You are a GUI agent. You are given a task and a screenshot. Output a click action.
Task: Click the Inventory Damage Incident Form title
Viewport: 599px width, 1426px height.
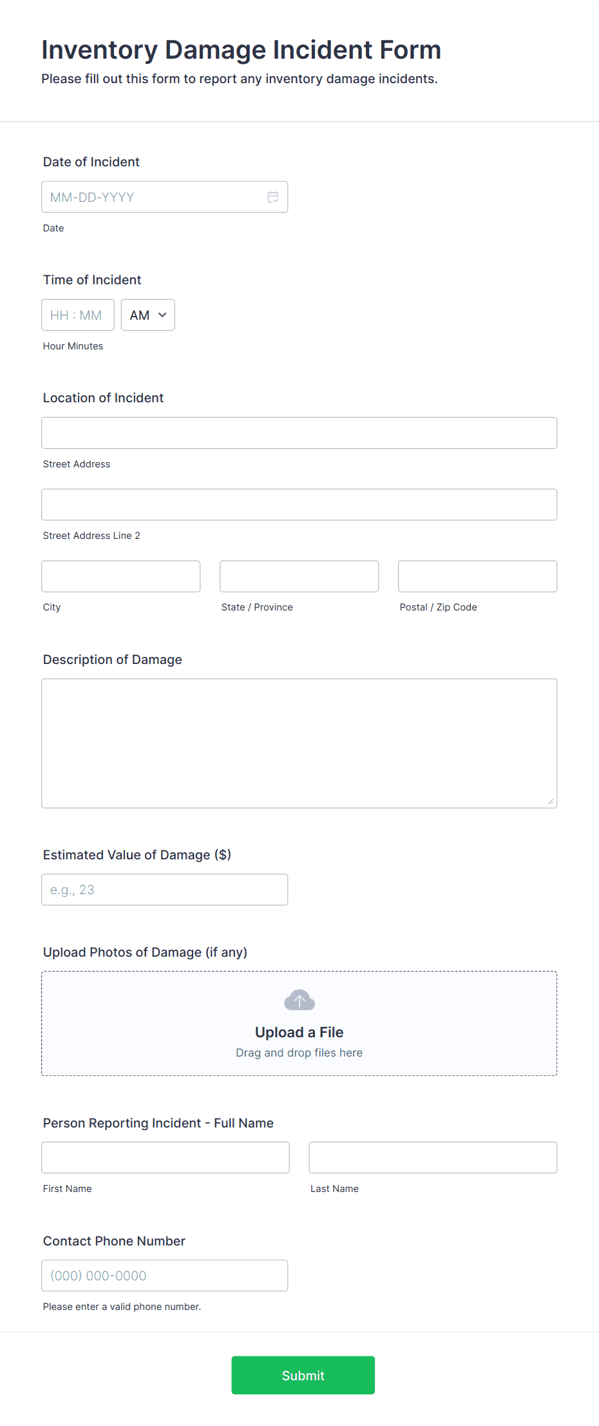[241, 49]
